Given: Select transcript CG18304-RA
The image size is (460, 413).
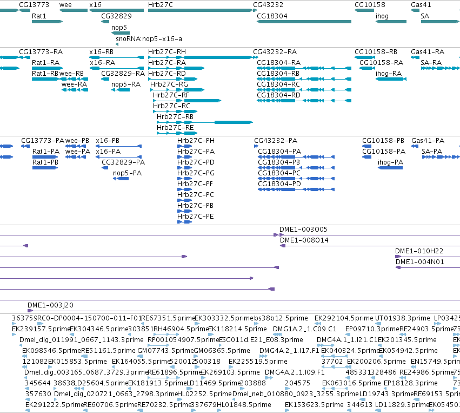Looking at the screenshot, I should click(x=304, y=68).
